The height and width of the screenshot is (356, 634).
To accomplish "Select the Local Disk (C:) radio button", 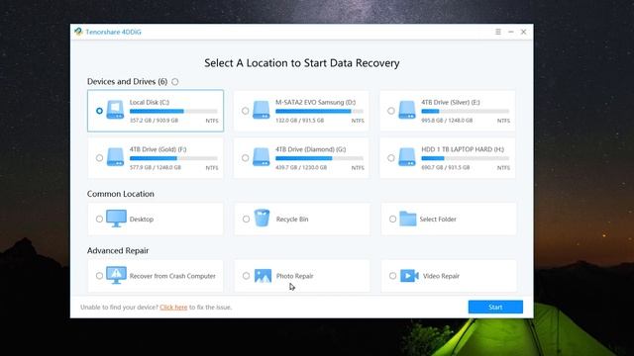I will pos(99,111).
